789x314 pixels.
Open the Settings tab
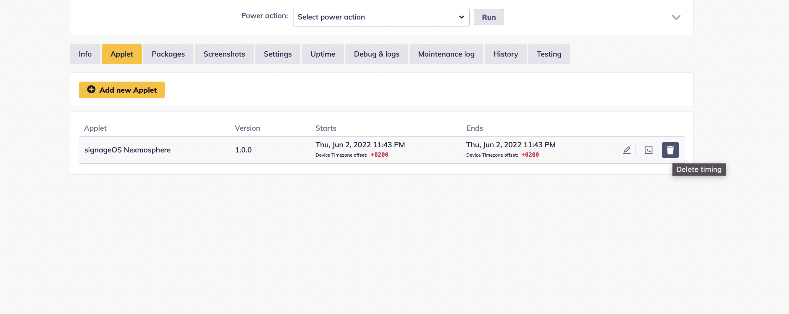pyautogui.click(x=278, y=54)
